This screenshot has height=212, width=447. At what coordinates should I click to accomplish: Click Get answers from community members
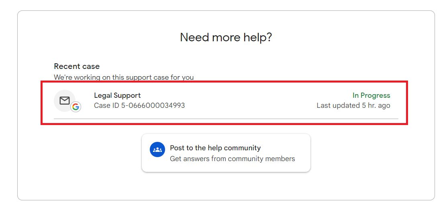[232, 159]
